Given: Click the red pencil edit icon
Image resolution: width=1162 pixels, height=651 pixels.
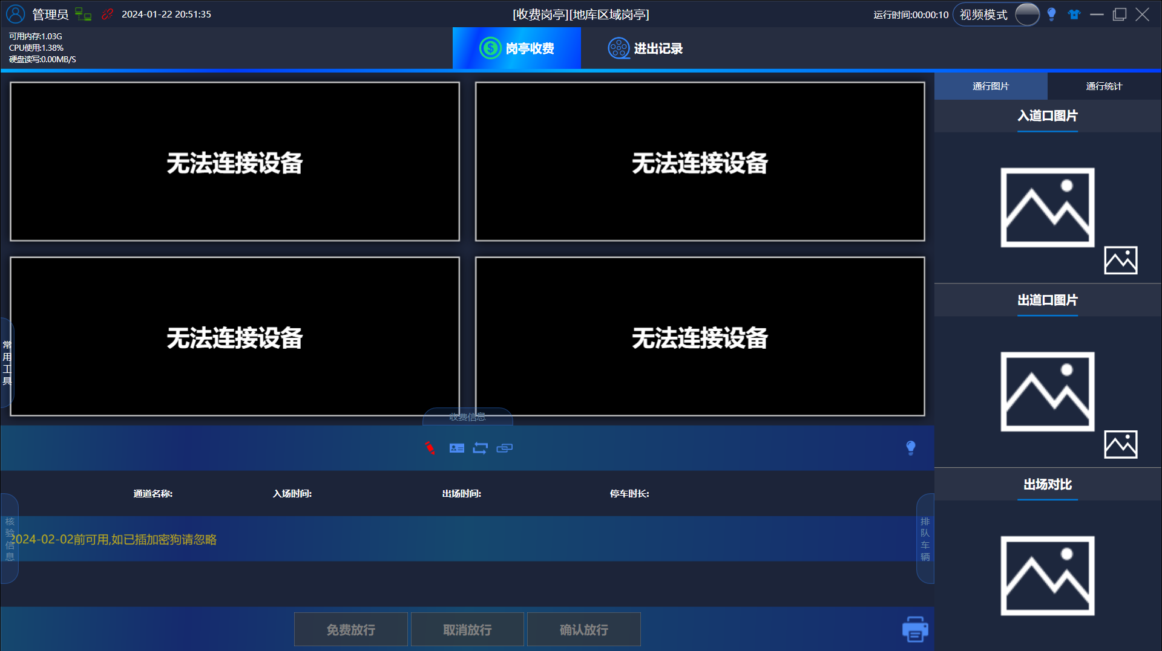Looking at the screenshot, I should [x=430, y=448].
